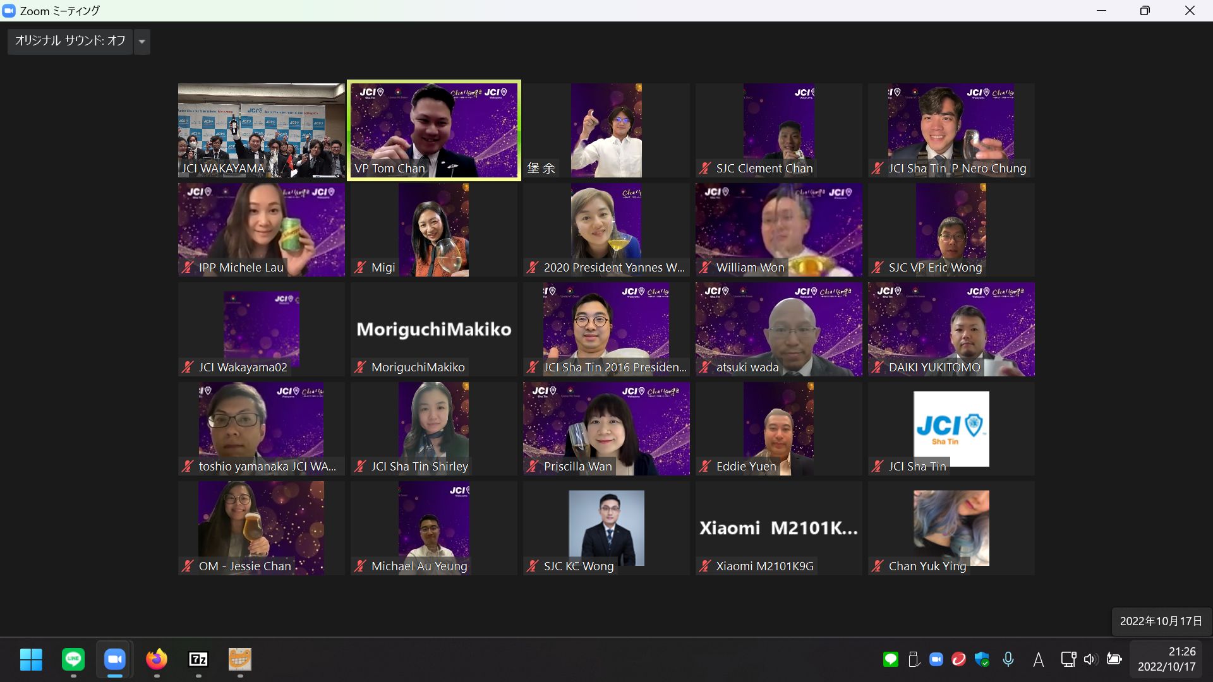Click the tray microphone-in-use icon
This screenshot has width=1213, height=682.
(x=1008, y=659)
